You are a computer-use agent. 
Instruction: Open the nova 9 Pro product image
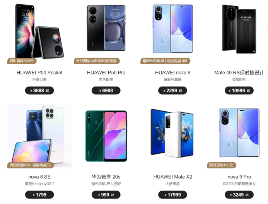coord(239,133)
